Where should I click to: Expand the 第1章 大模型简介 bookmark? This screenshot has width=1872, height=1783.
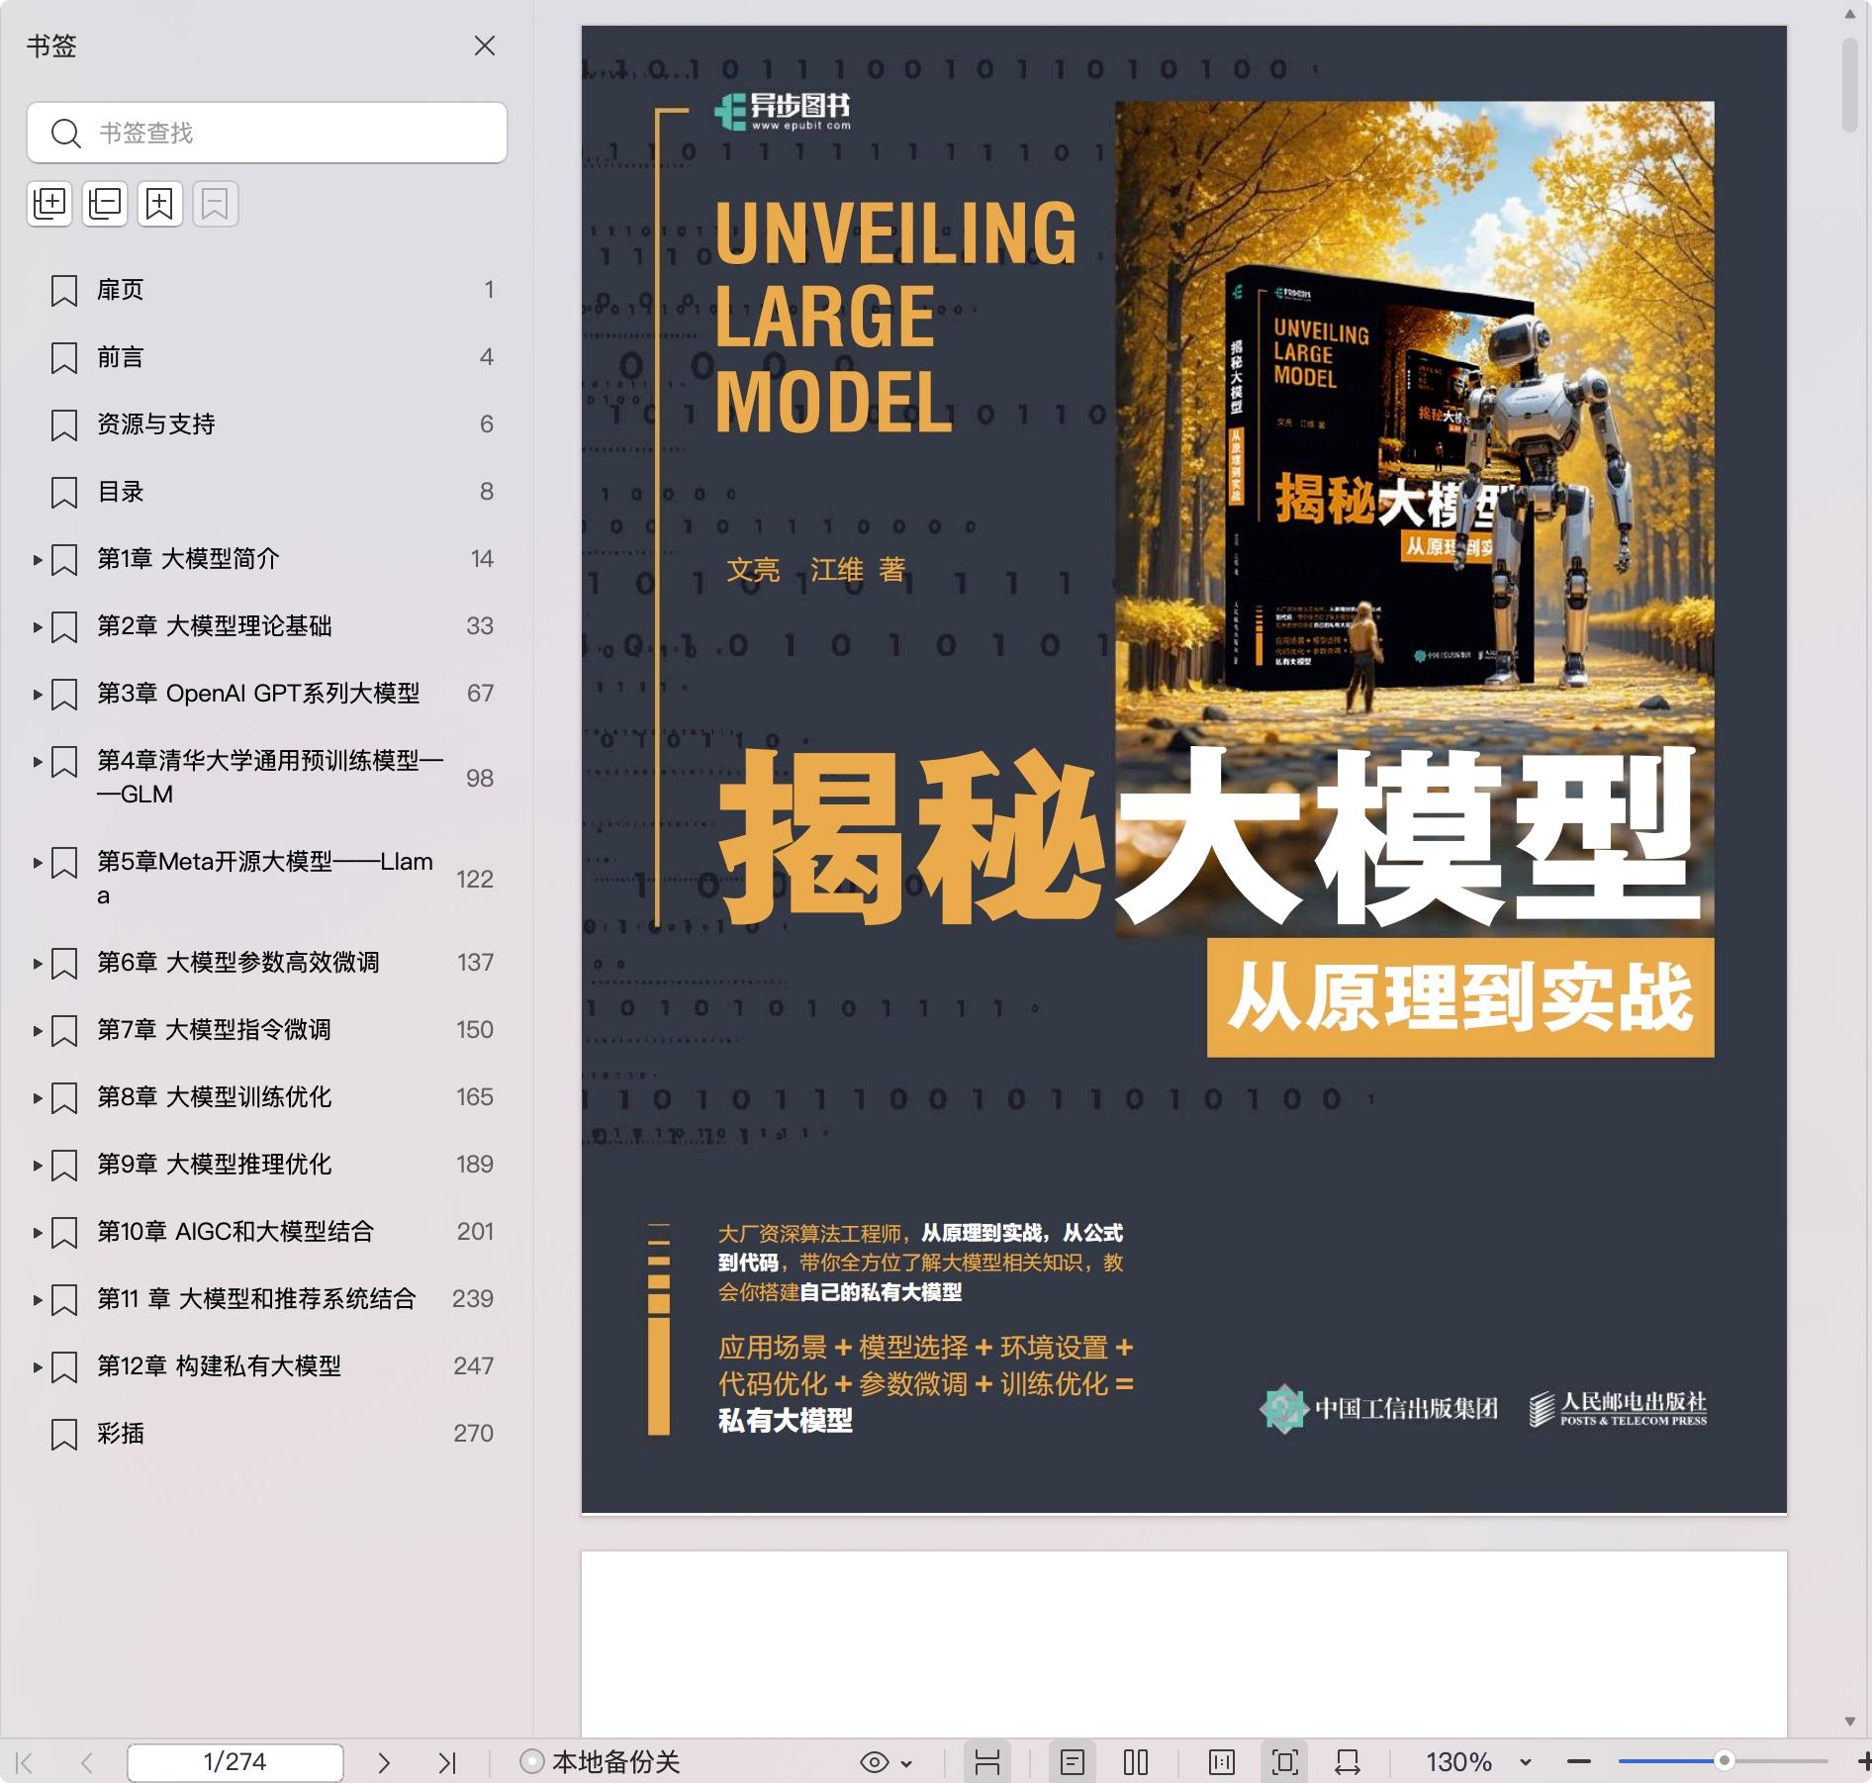click(x=38, y=560)
